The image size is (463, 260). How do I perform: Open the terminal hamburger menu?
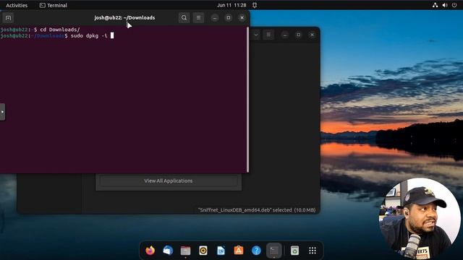pyautogui.click(x=198, y=17)
